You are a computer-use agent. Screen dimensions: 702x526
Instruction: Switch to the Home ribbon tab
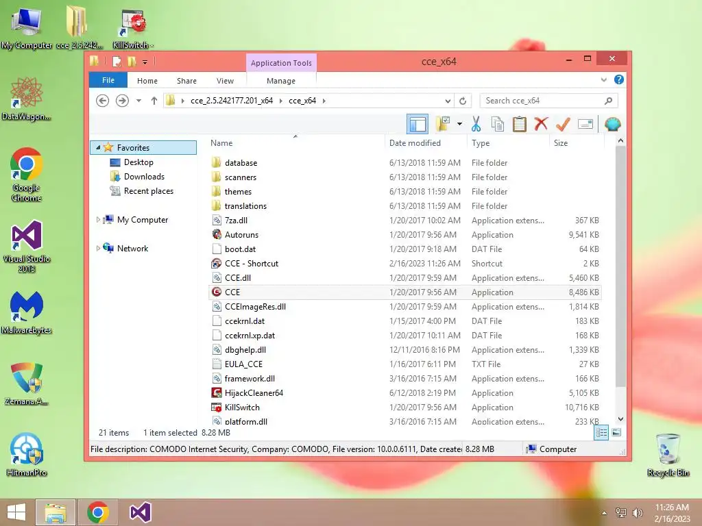click(x=147, y=81)
